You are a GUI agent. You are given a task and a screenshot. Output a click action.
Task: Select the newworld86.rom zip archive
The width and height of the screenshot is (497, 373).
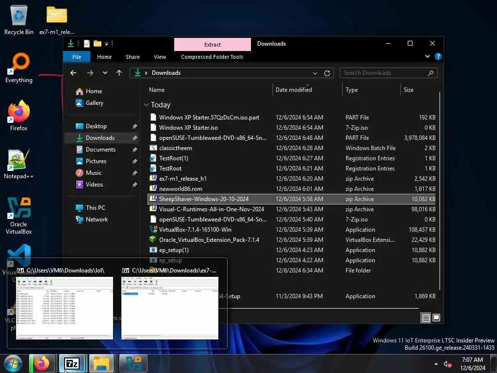point(292,189)
